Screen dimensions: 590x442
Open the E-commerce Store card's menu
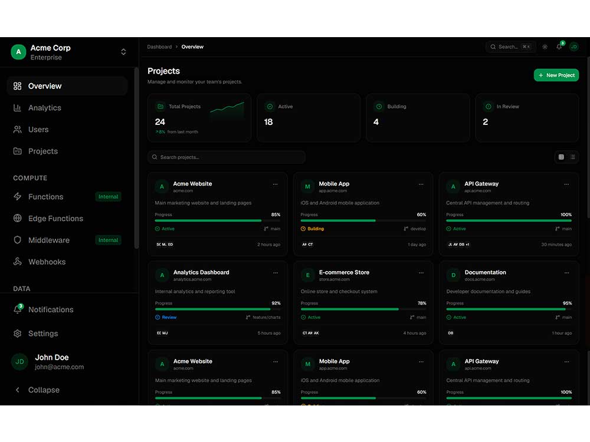tap(421, 273)
